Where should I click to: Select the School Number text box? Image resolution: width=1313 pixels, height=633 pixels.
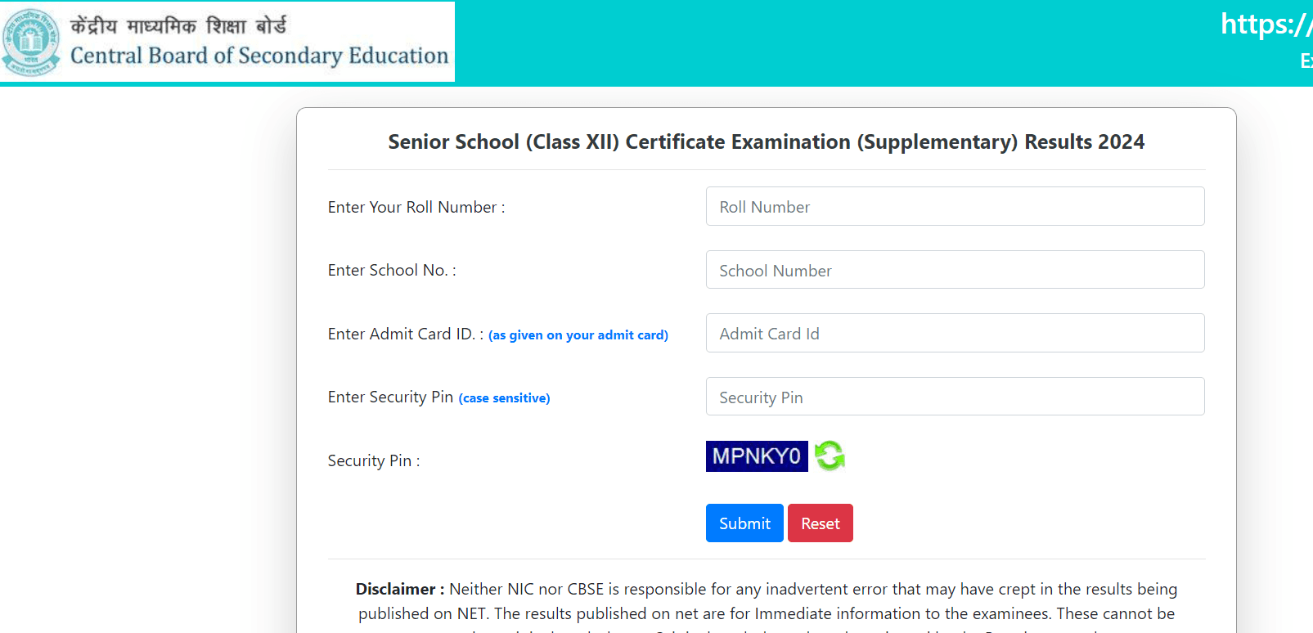[955, 270]
